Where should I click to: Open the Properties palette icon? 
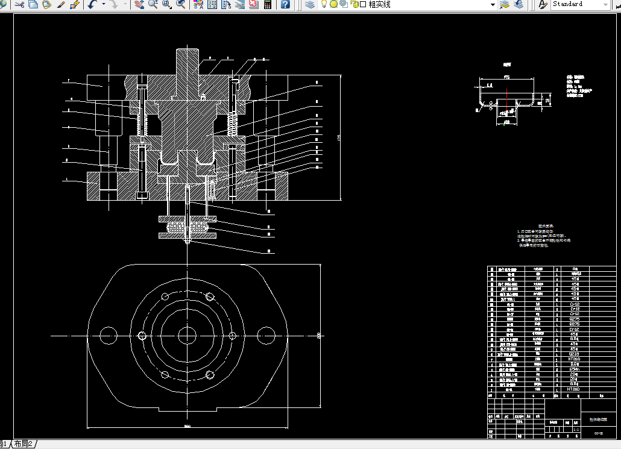coord(198,4)
